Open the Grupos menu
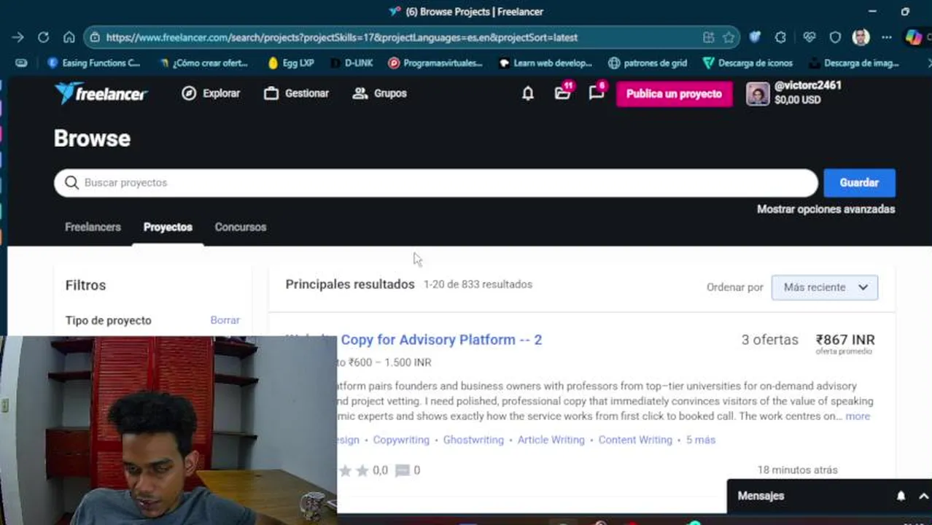The image size is (932, 525). pos(379,93)
